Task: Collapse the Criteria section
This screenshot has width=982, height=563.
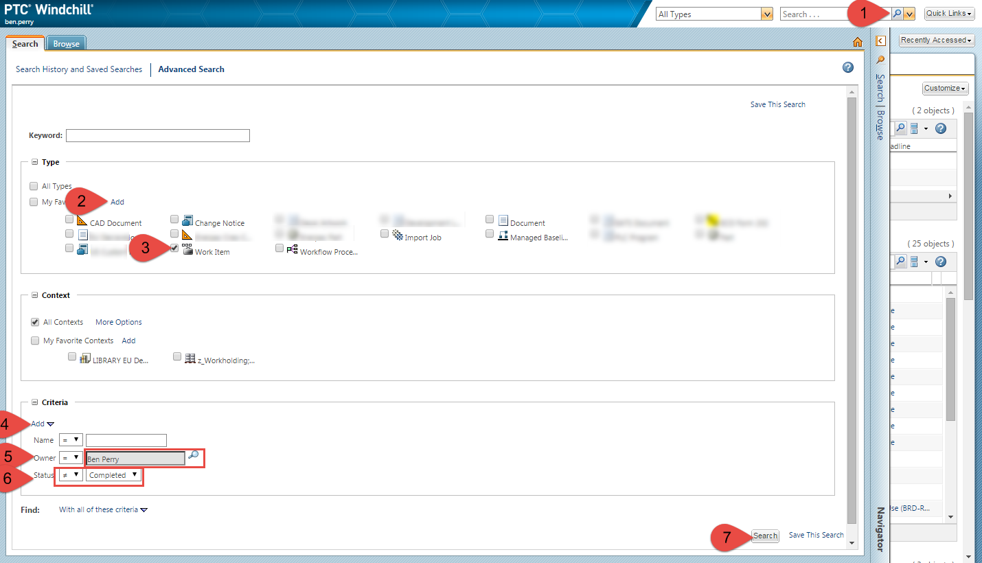Action: click(34, 402)
